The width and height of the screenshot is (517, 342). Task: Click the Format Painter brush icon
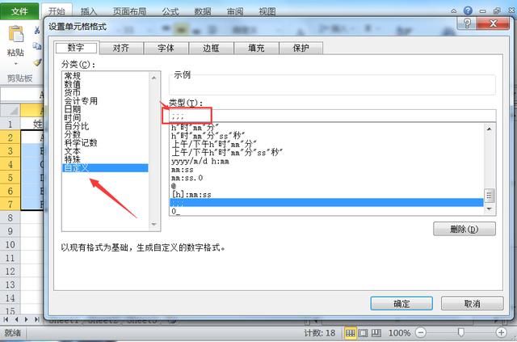37,62
